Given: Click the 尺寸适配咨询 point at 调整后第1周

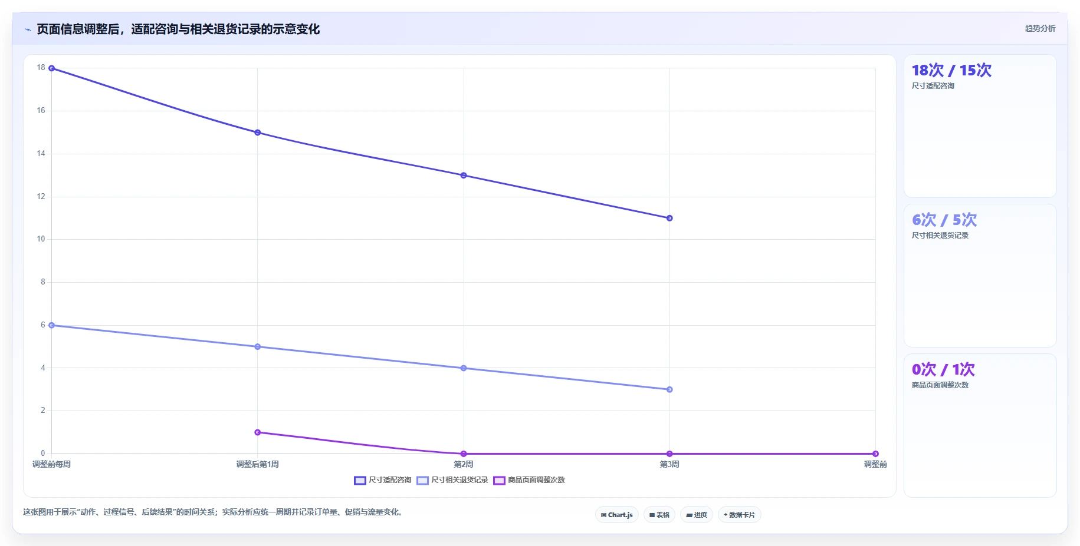Looking at the screenshot, I should [x=258, y=133].
